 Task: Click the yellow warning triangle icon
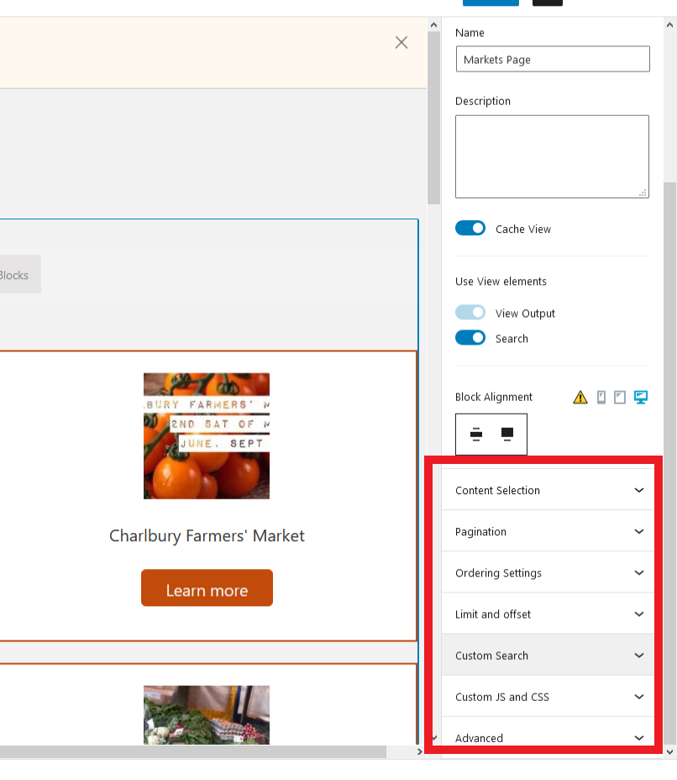(x=580, y=398)
